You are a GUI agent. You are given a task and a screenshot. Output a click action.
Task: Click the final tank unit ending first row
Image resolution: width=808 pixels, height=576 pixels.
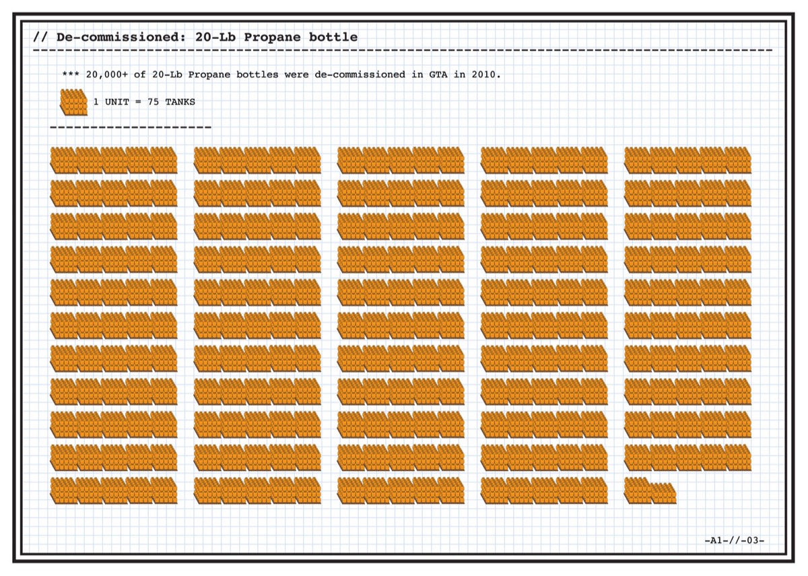[738, 160]
